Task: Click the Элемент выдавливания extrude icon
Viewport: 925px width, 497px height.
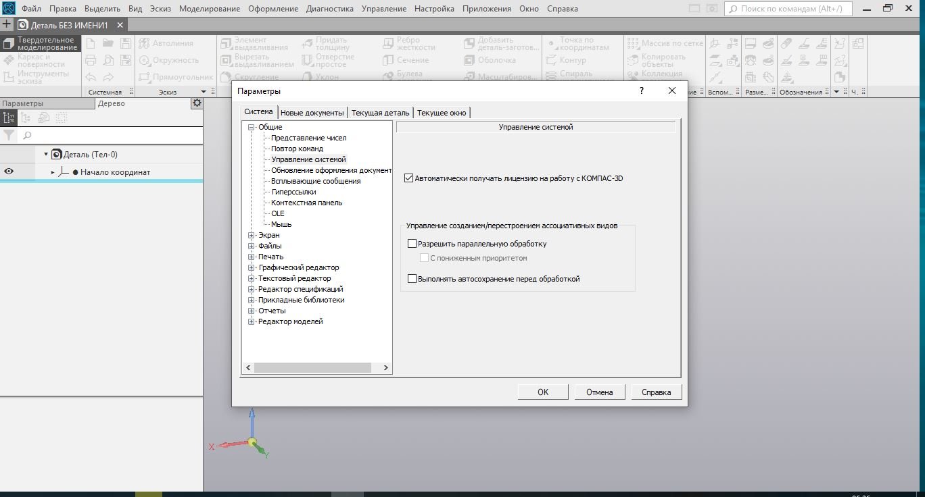Action: tap(227, 43)
